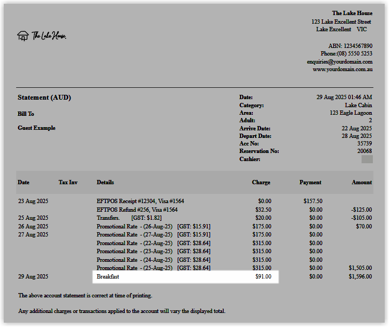This screenshot has height=327, width=389.
Task: Click the $20.00 transfers charge
Action: coord(263,218)
